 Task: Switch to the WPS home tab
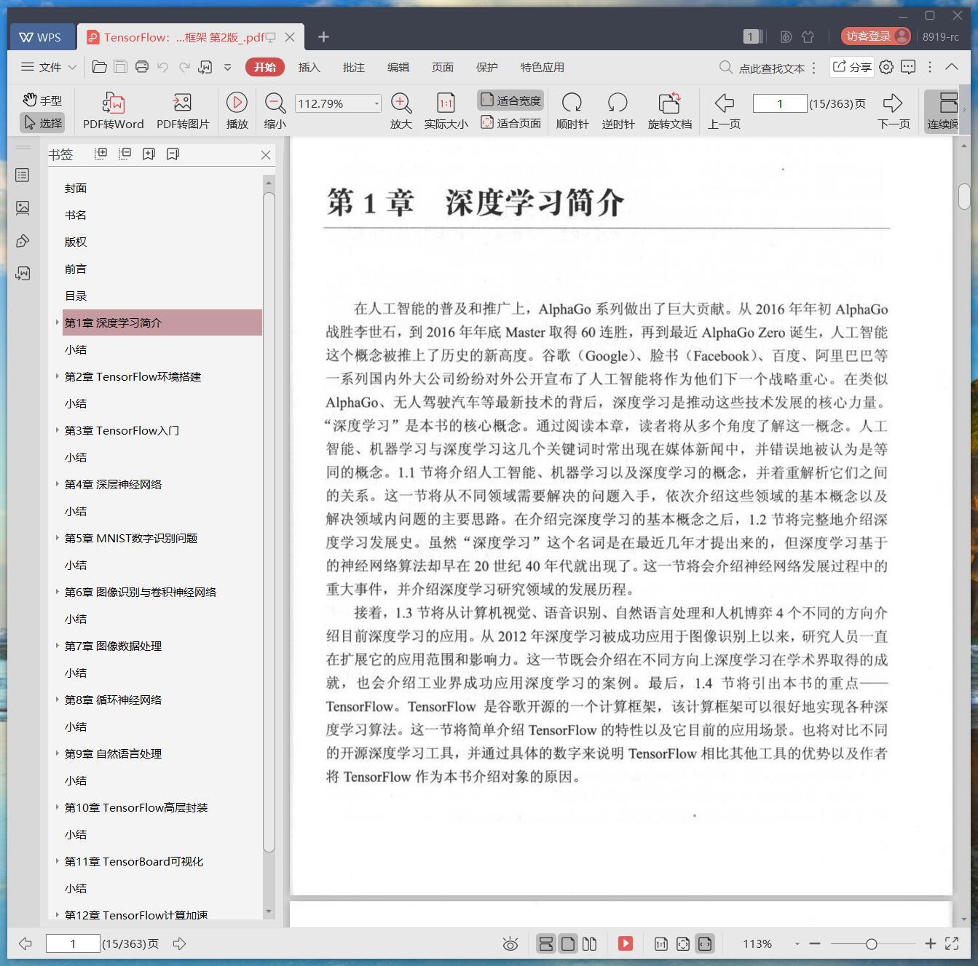41,37
